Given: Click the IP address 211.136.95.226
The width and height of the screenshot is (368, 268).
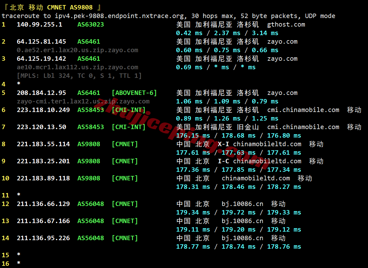Looking at the screenshot, I should point(43,238).
